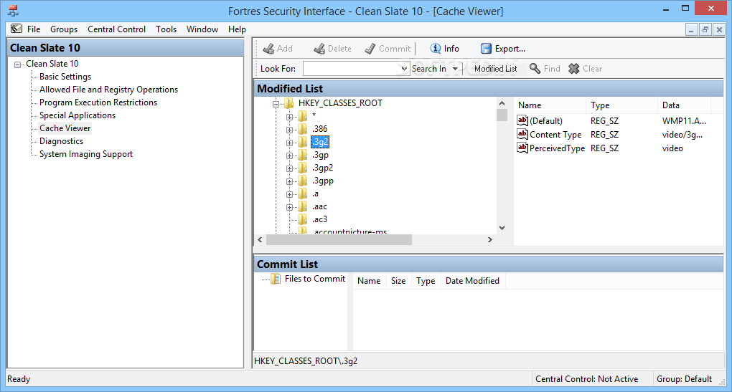The image size is (732, 392).
Task: Click the Clear X icon
Action: (573, 69)
